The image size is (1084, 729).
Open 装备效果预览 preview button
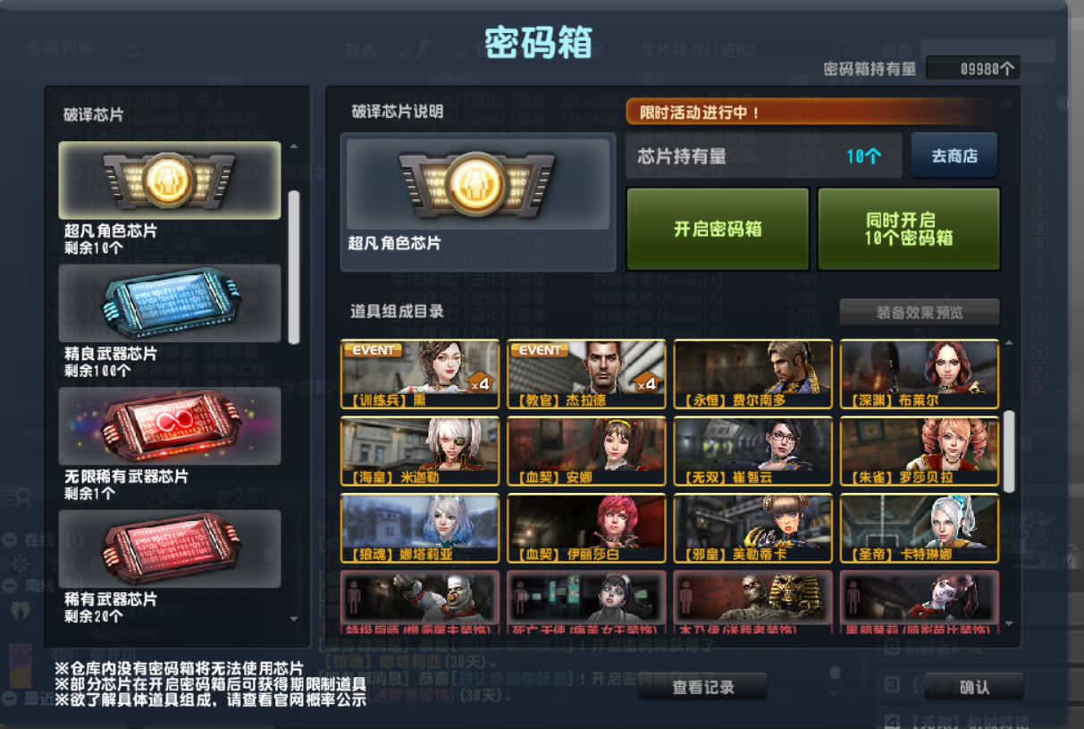coord(920,313)
